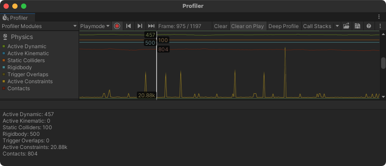Toggle Rigidbody series color box
Screen dimensions: 386x166
(4, 67)
